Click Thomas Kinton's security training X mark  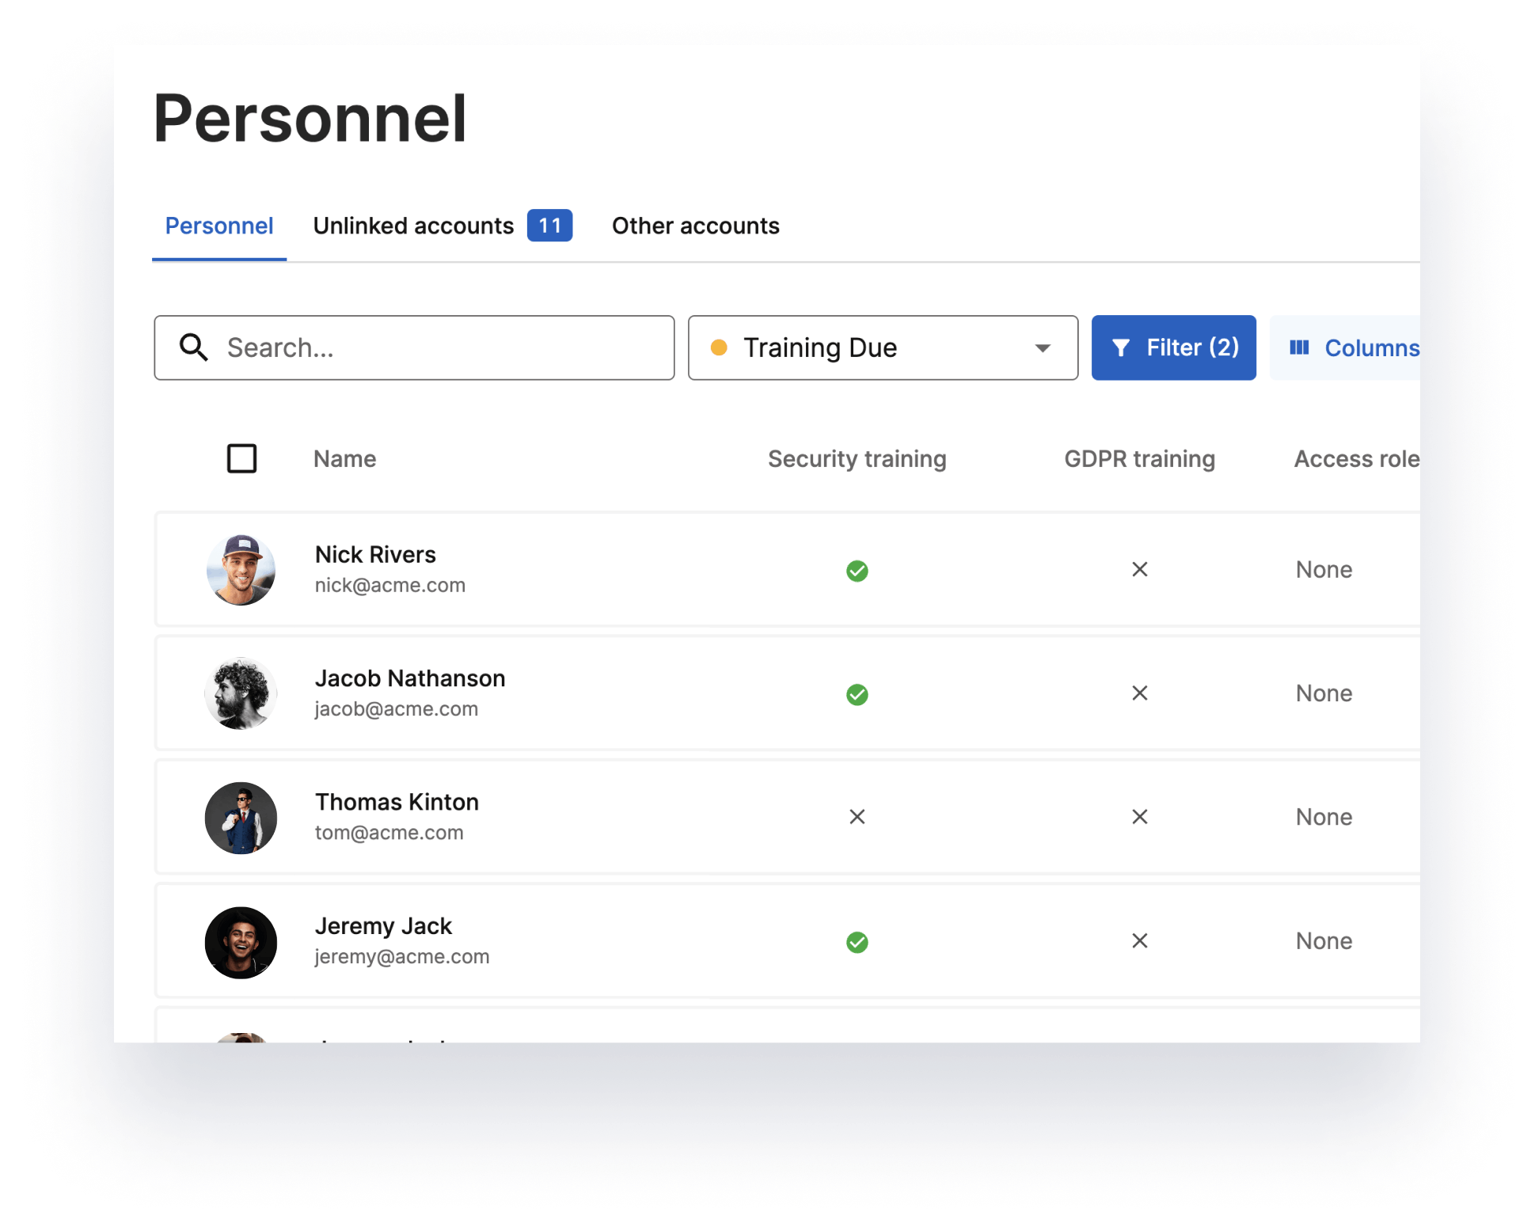point(857,817)
